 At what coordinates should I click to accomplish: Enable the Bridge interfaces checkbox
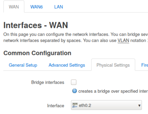pos(74,82)
